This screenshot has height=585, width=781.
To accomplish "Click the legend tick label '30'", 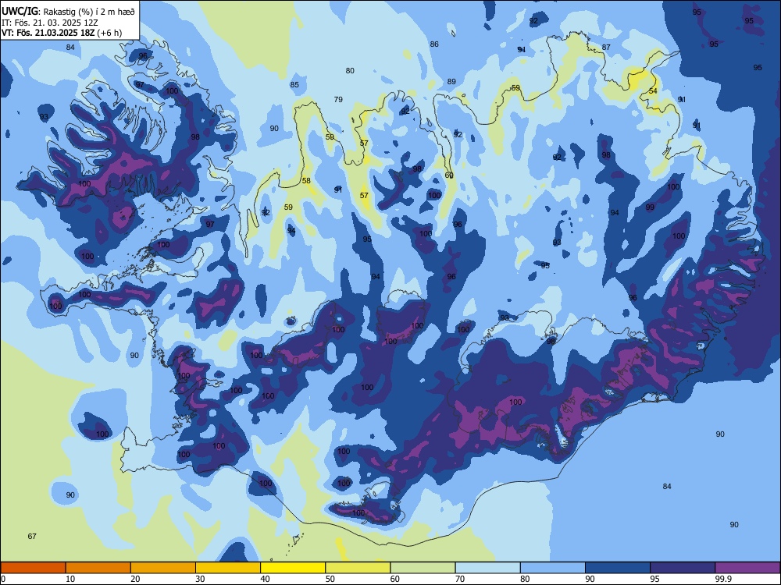I will pos(200,579).
